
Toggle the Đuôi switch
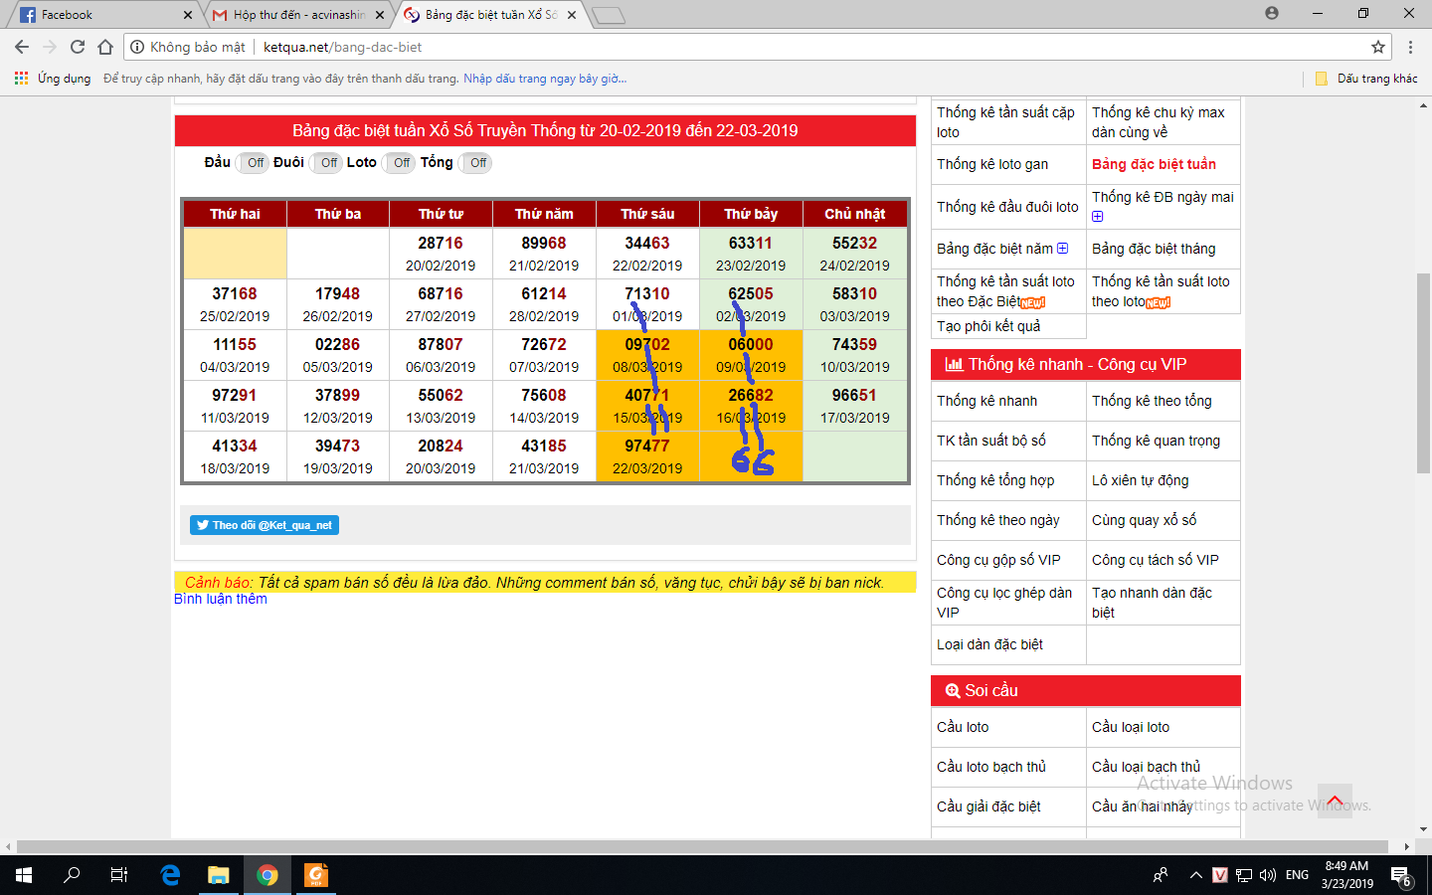tap(328, 163)
